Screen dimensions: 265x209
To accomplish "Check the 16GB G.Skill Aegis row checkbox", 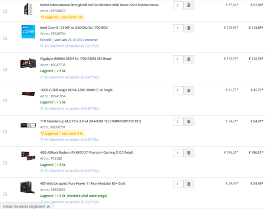I will (x=5, y=100).
